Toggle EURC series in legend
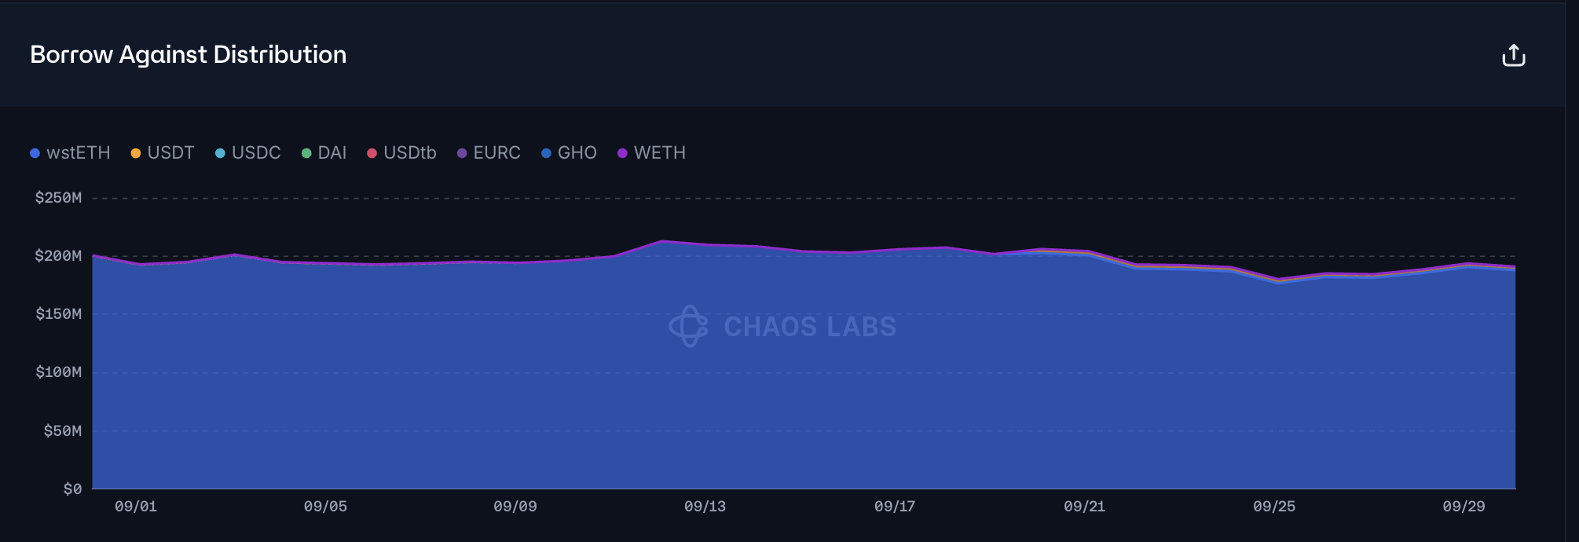This screenshot has width=1579, height=542. pos(489,153)
